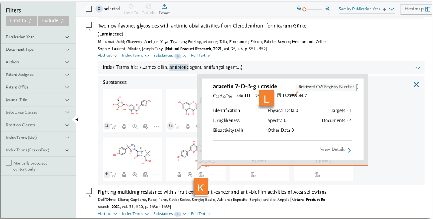Zoom into the amoxicillin structure using its magnifier icon
The height and width of the screenshot is (219, 433).
[x=135, y=175]
